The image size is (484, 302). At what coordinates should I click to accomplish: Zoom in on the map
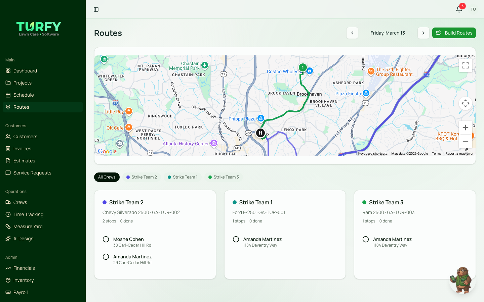[466, 128]
